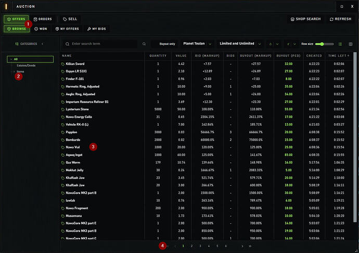Go to results page 6
Viewport: 359px width, 253px height.
tap(226, 246)
